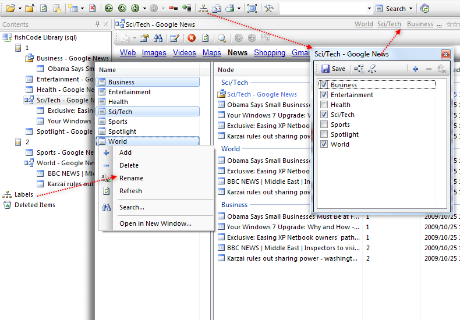Viewport: 460px width, 320px height.
Task: Open the Search button dropdown arrow
Action: [x=411, y=9]
